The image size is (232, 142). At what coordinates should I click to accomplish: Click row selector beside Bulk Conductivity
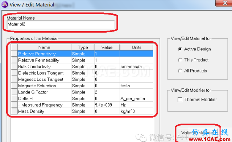coord(14,67)
